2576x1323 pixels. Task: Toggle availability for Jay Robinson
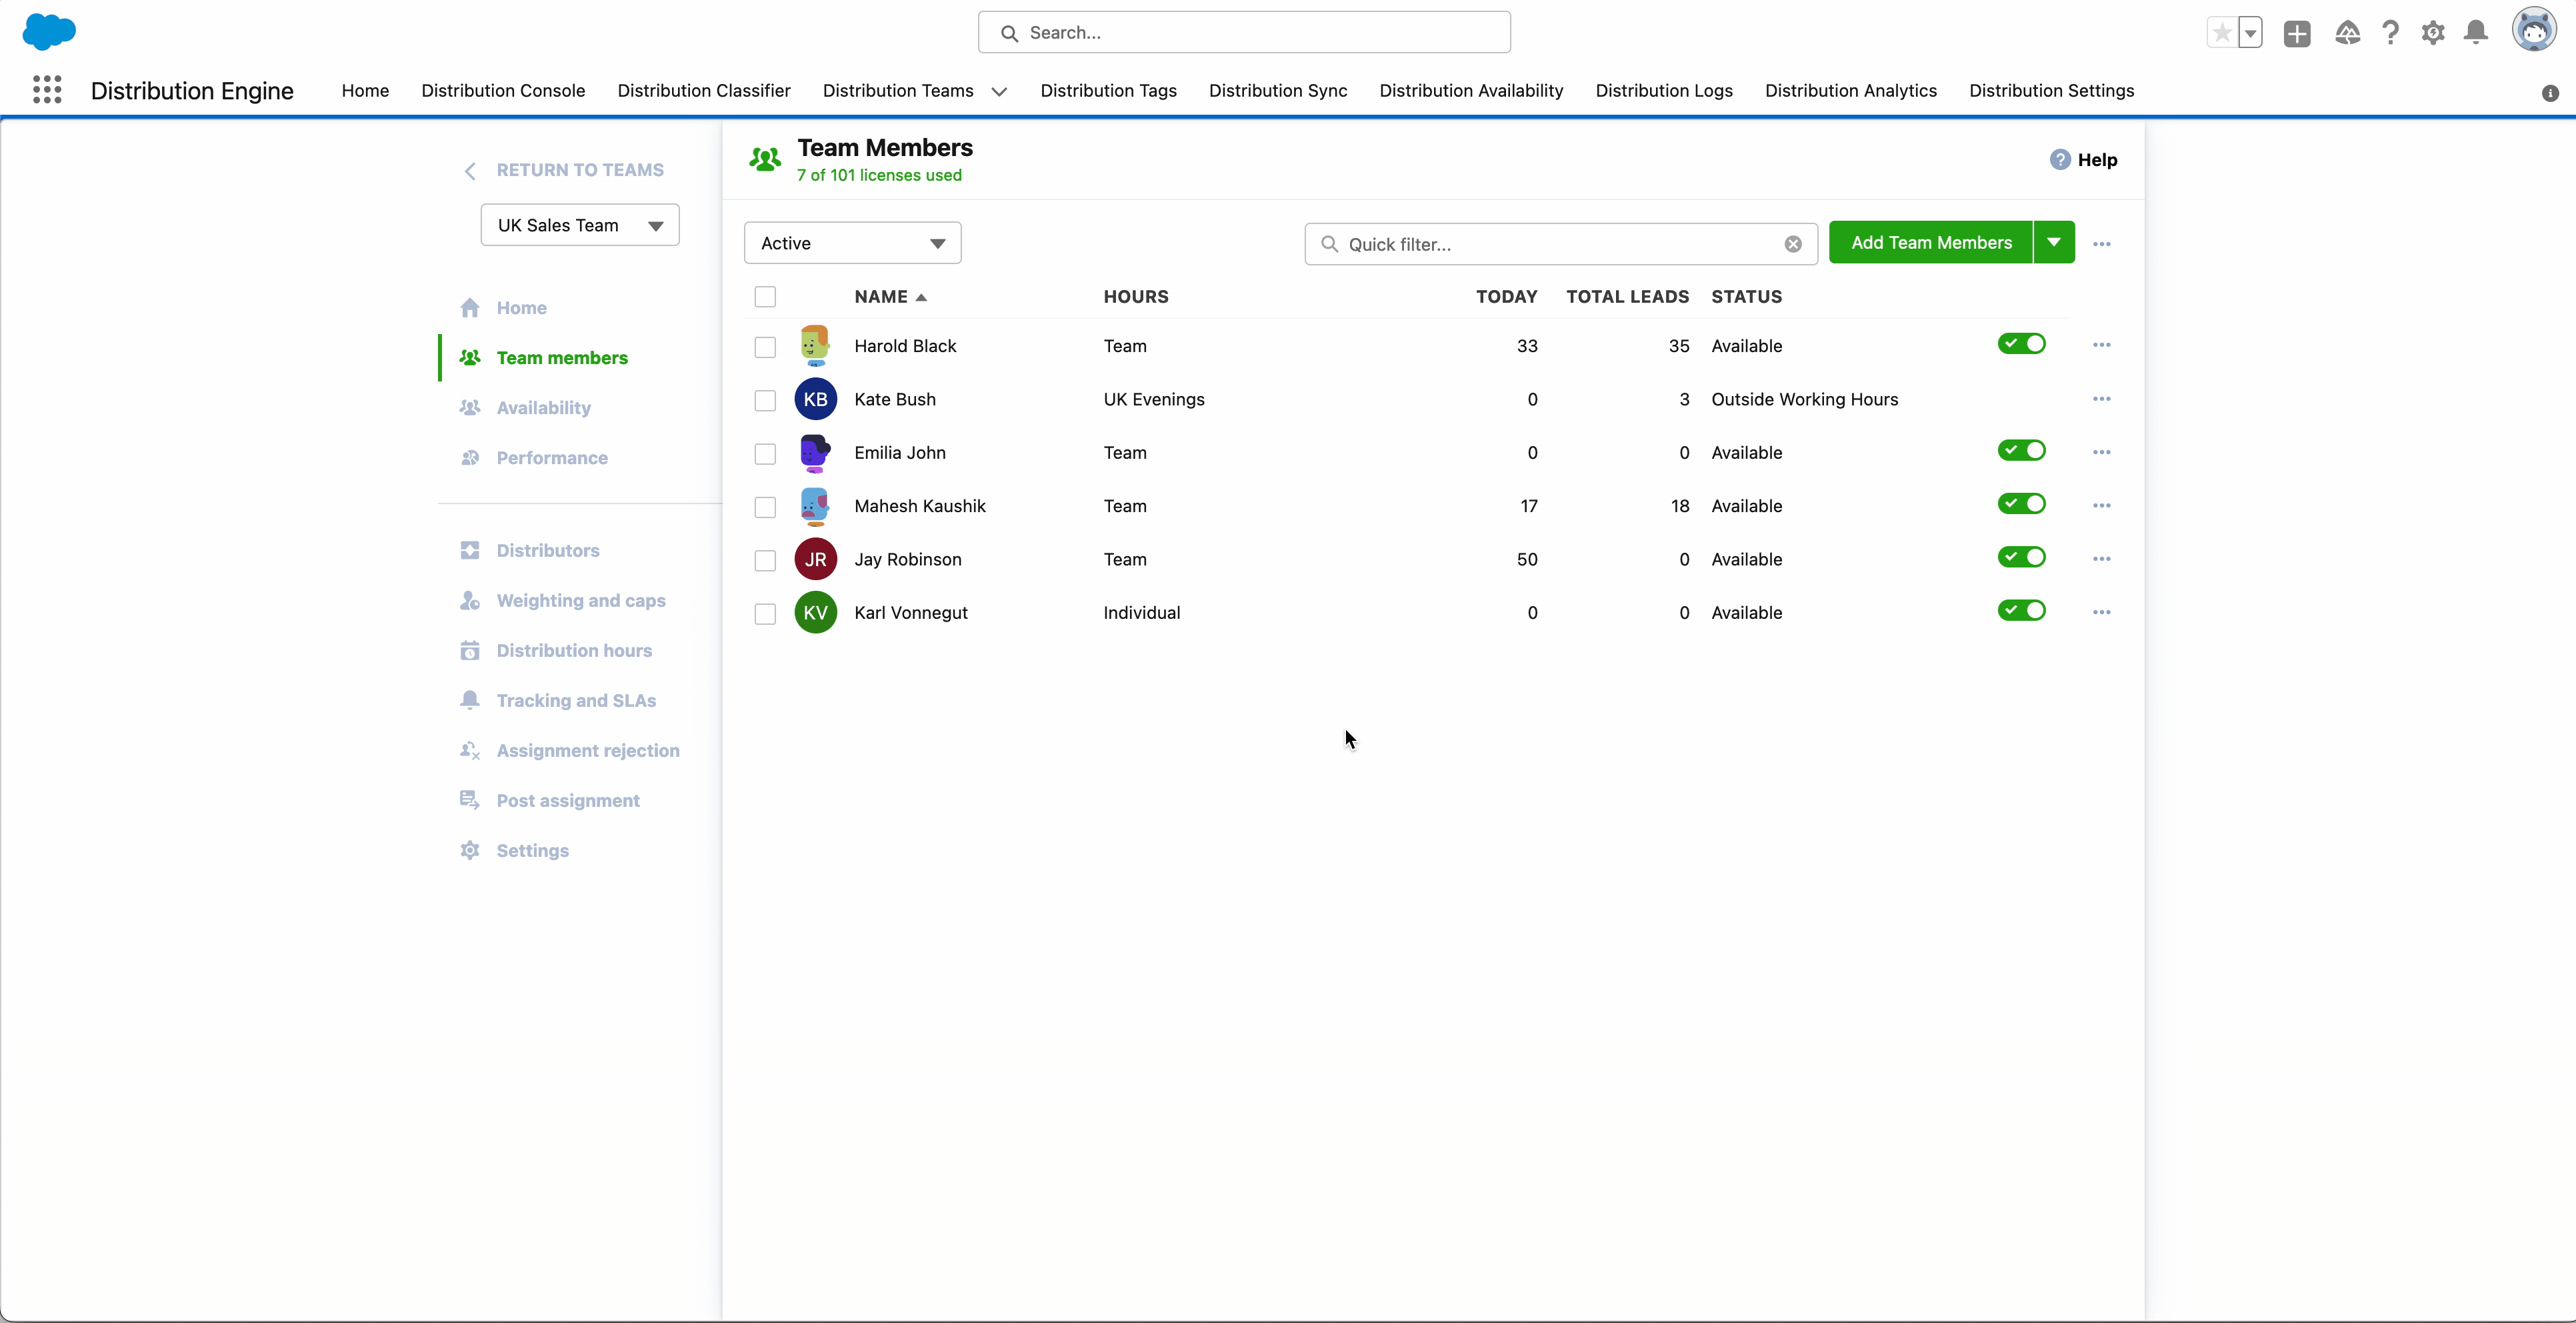2021,557
